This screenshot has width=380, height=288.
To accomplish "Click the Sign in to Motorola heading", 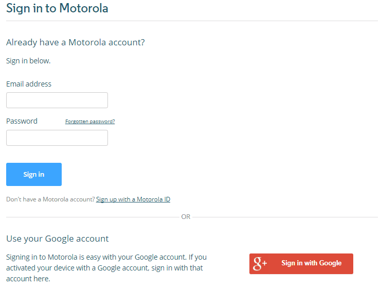I will click(57, 8).
